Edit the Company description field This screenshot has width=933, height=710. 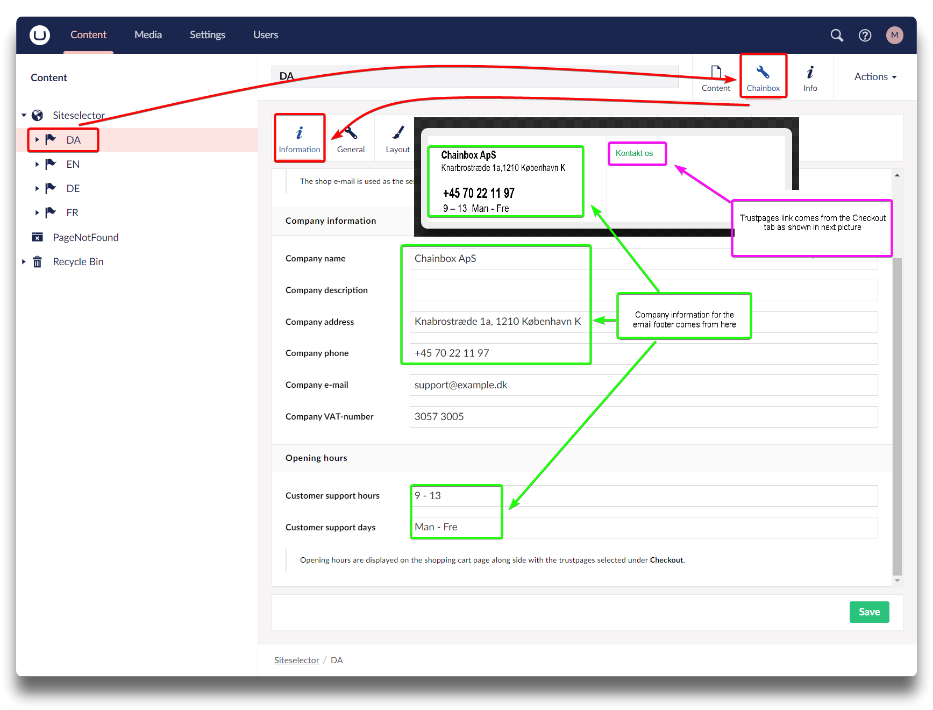(x=643, y=290)
